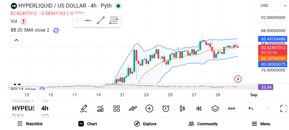Click the 76.00000000 price axis label
Viewport: 289px width, 130px height.
click(273, 70)
